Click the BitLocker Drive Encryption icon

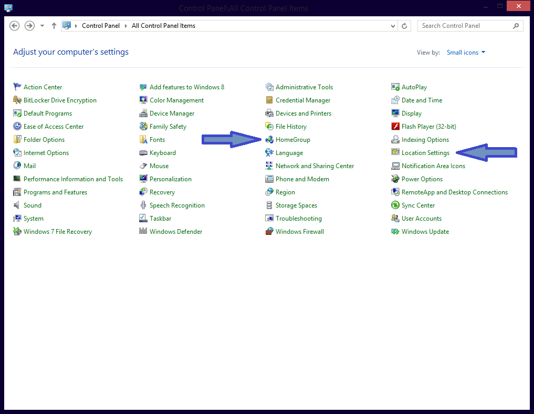click(x=17, y=100)
